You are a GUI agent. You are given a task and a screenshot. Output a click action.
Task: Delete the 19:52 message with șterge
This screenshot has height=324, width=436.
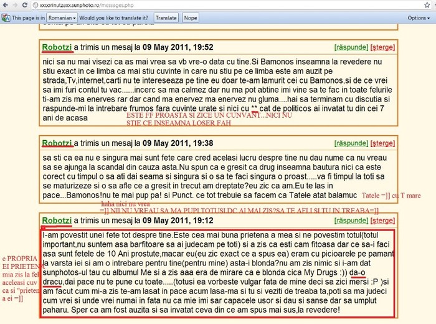tap(382, 47)
